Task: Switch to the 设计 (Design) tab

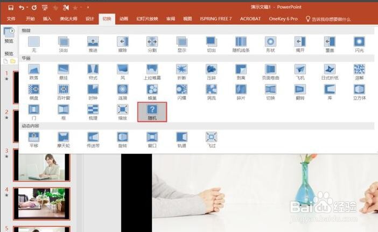Action: pyautogui.click(x=90, y=19)
